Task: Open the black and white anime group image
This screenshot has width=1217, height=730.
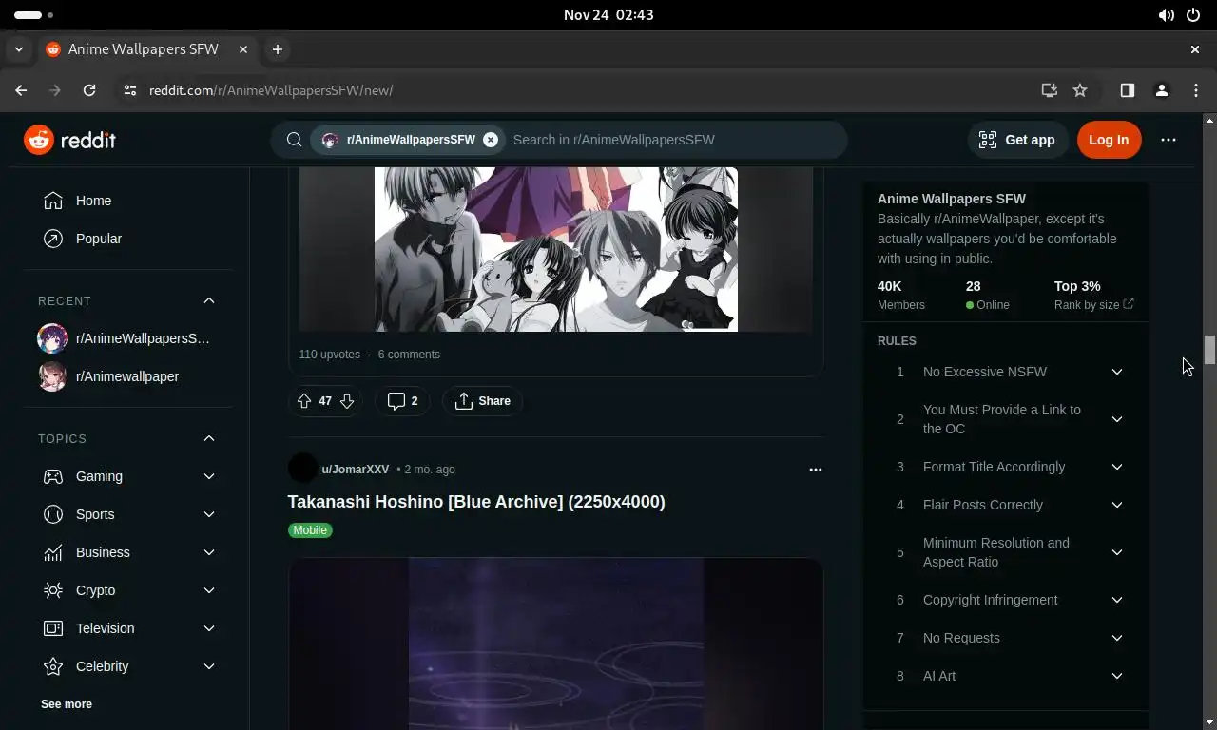Action: (x=556, y=249)
